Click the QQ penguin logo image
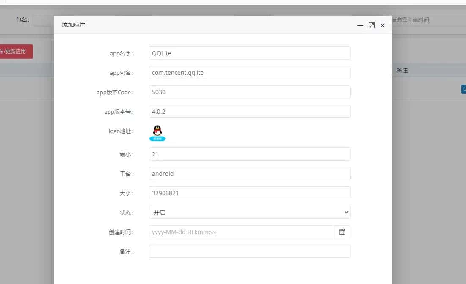The width and height of the screenshot is (466, 284). tap(157, 133)
